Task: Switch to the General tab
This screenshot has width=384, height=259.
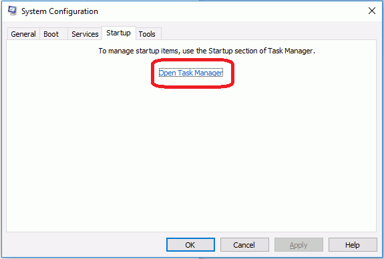Action: [x=23, y=34]
